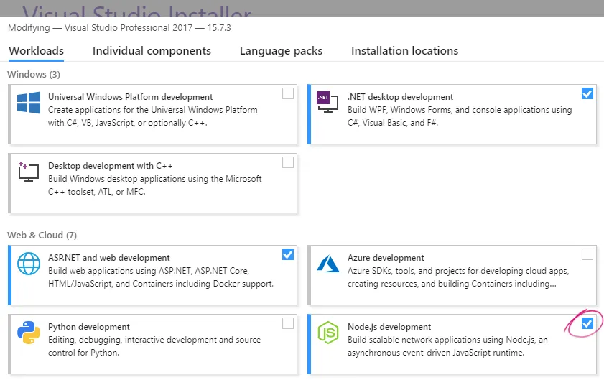The height and width of the screenshot is (380, 604).
Task: Uncheck ASP.NET and web development
Action: click(x=288, y=254)
